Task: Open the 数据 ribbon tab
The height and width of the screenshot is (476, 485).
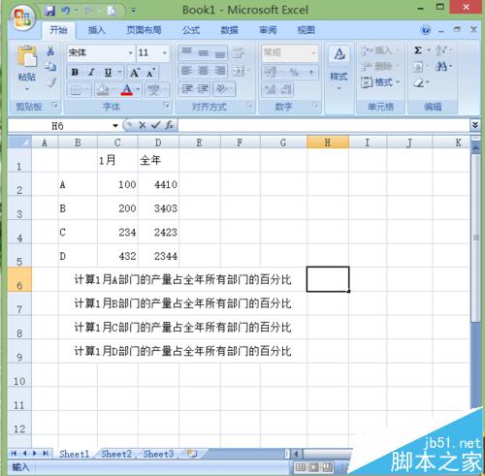Action: click(x=229, y=30)
